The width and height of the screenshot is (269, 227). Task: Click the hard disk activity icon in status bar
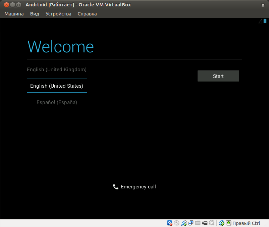pos(170,223)
